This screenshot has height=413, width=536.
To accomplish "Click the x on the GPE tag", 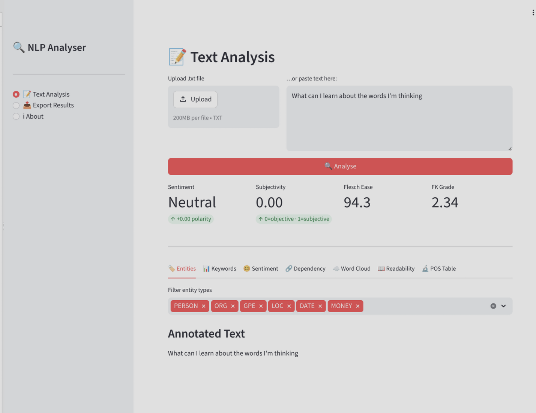I will [x=261, y=306].
